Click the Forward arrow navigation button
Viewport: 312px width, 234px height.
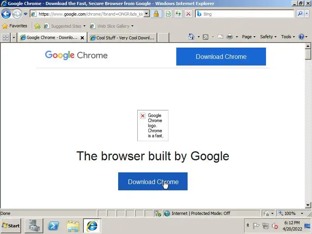17,14
